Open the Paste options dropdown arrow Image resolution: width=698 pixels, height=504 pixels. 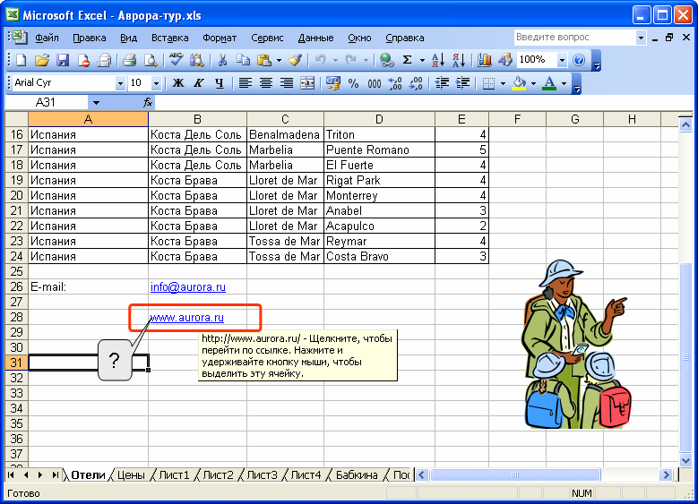coord(279,60)
